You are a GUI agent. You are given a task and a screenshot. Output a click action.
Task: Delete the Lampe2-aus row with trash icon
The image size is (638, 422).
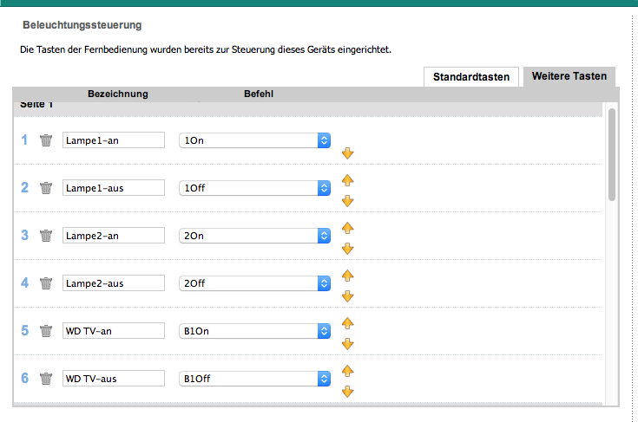46,283
